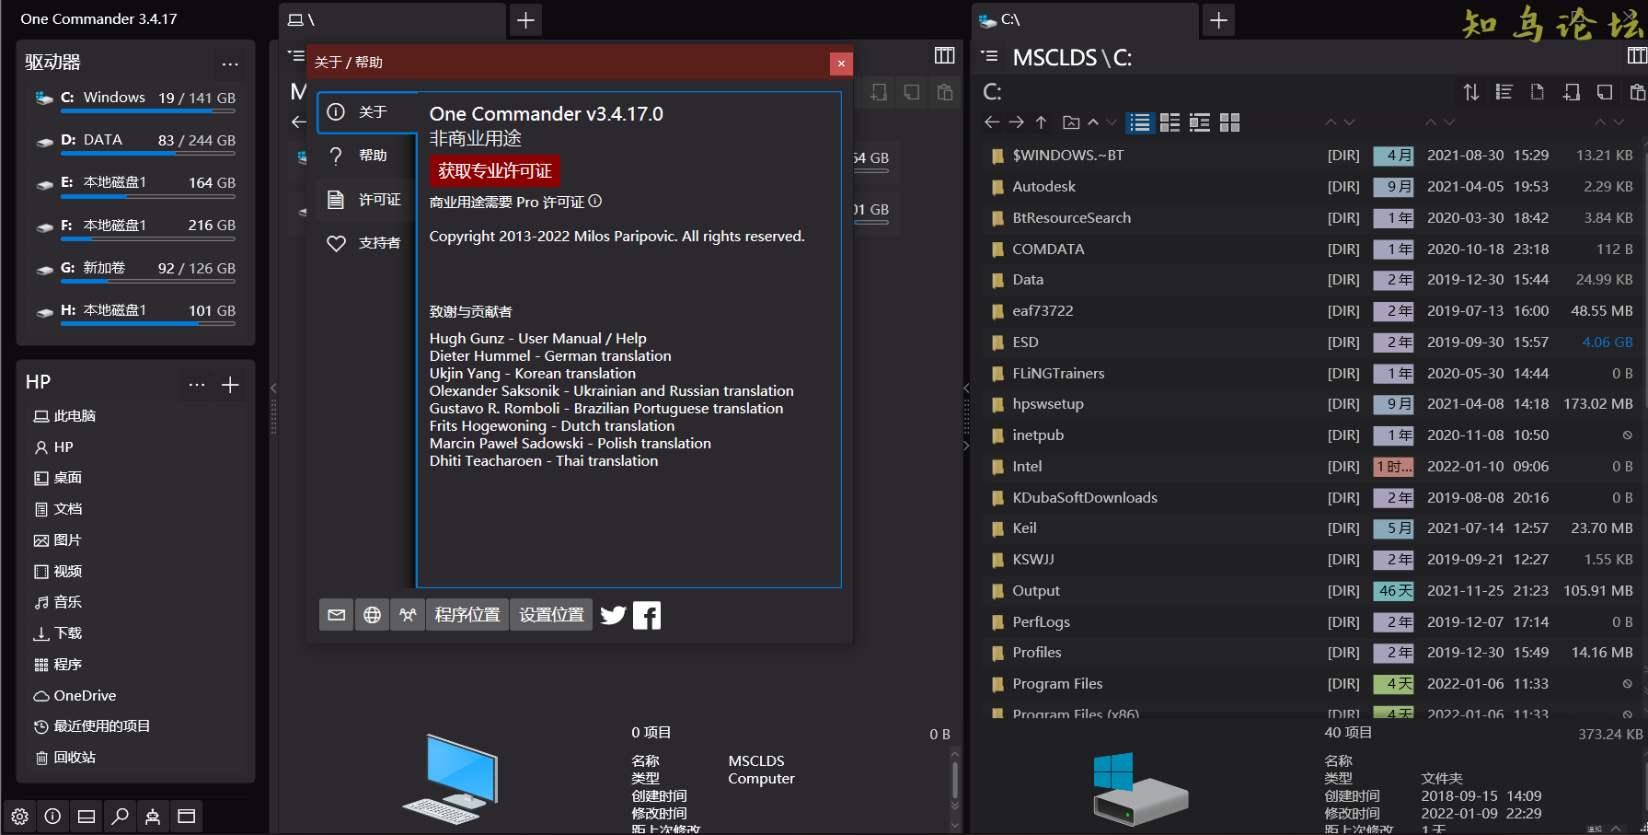Open OneDrive in favorites list

point(75,696)
